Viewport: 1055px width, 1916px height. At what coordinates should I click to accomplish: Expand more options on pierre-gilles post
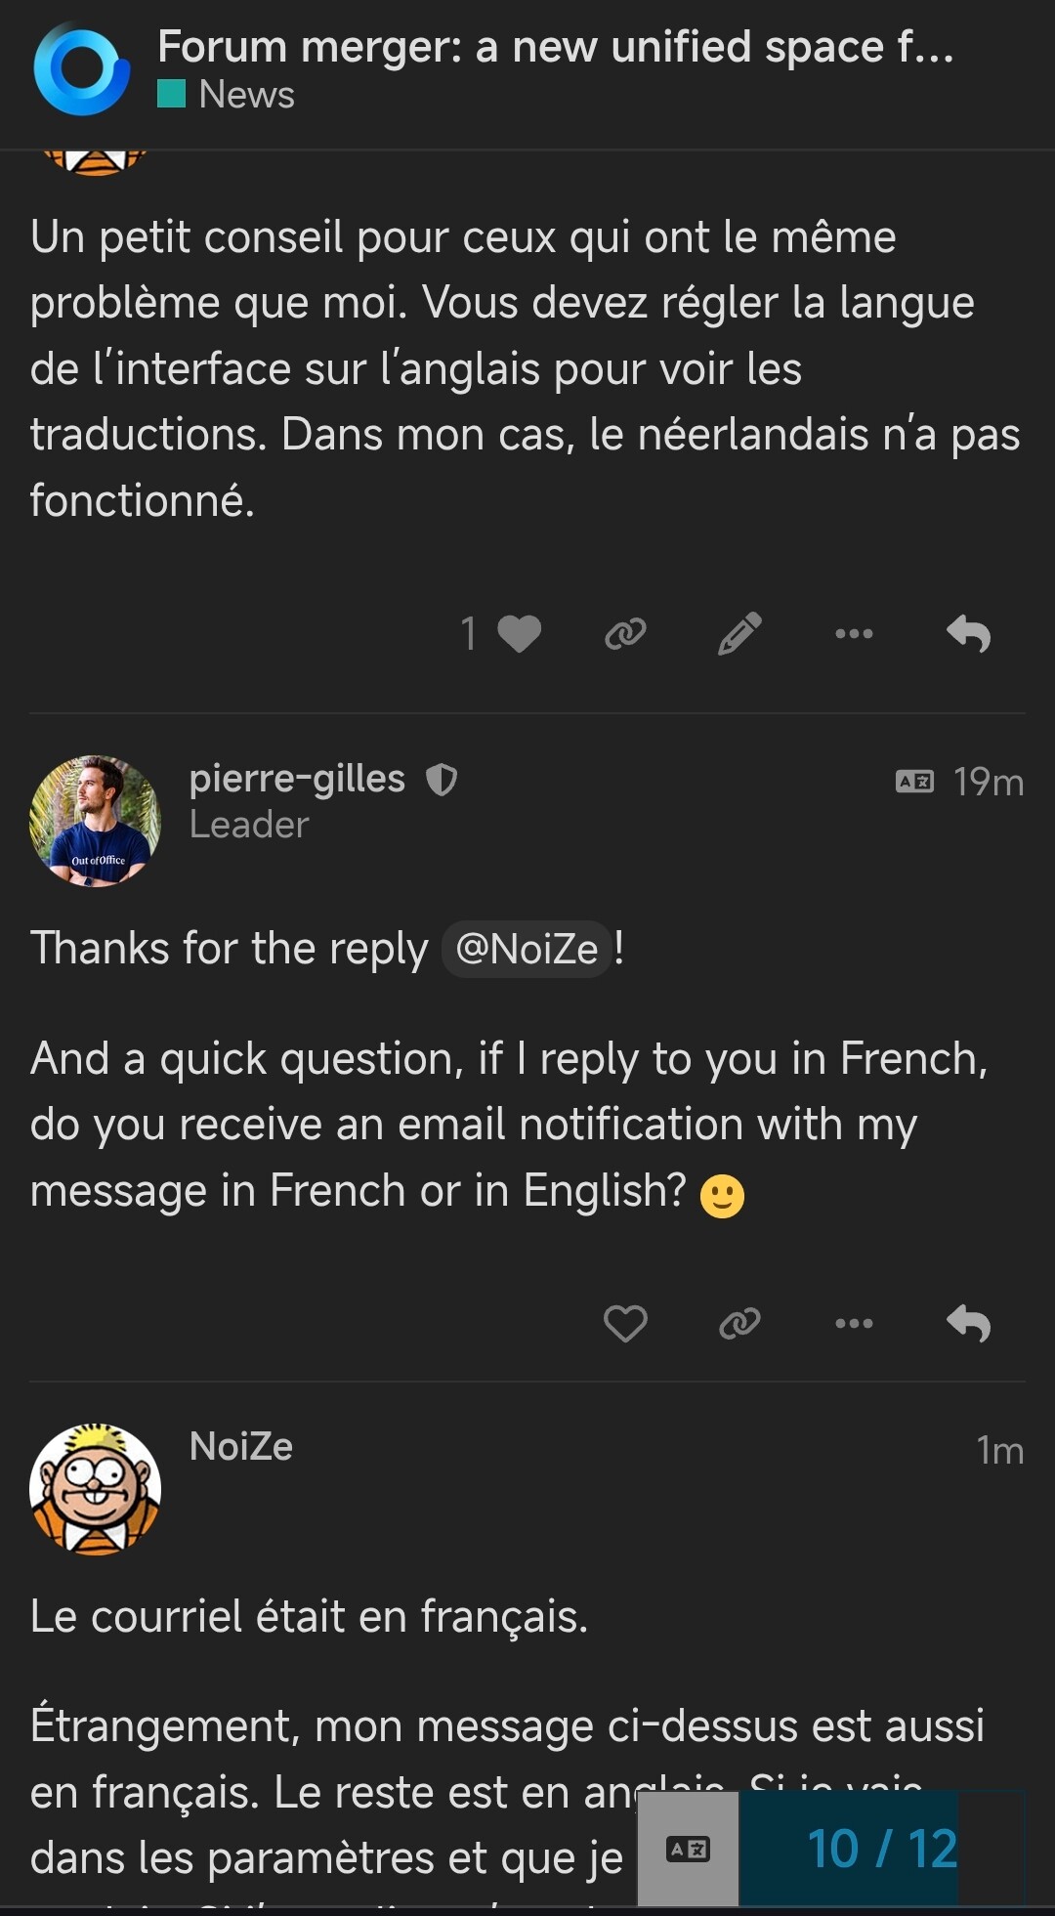pos(854,1324)
